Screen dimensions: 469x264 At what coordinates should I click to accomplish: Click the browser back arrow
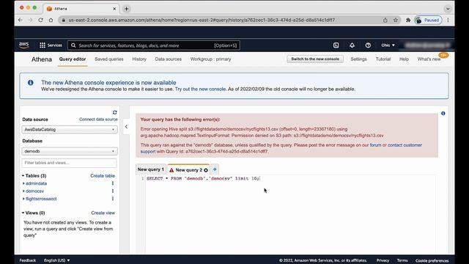[x=20, y=20]
